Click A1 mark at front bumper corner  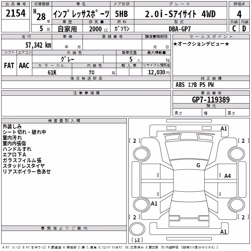click(x=224, y=129)
